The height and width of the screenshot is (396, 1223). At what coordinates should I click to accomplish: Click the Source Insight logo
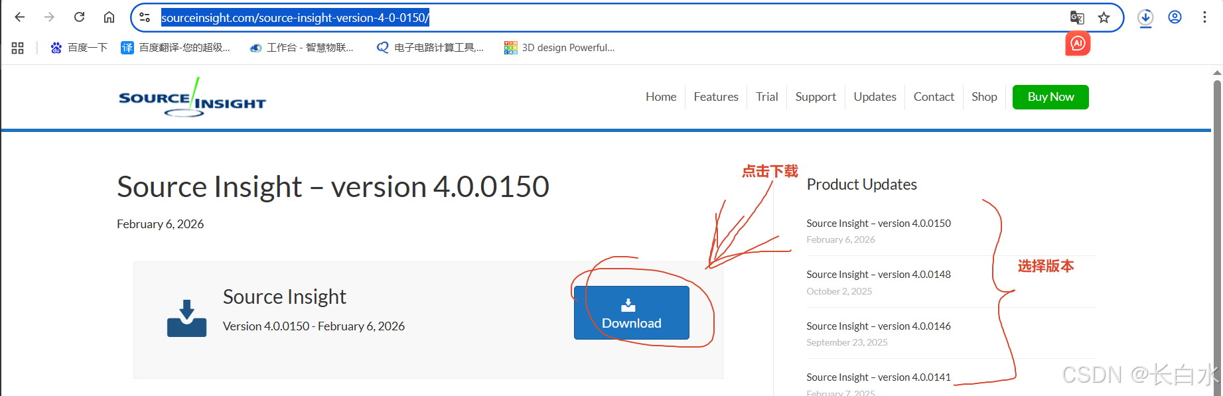pyautogui.click(x=192, y=98)
